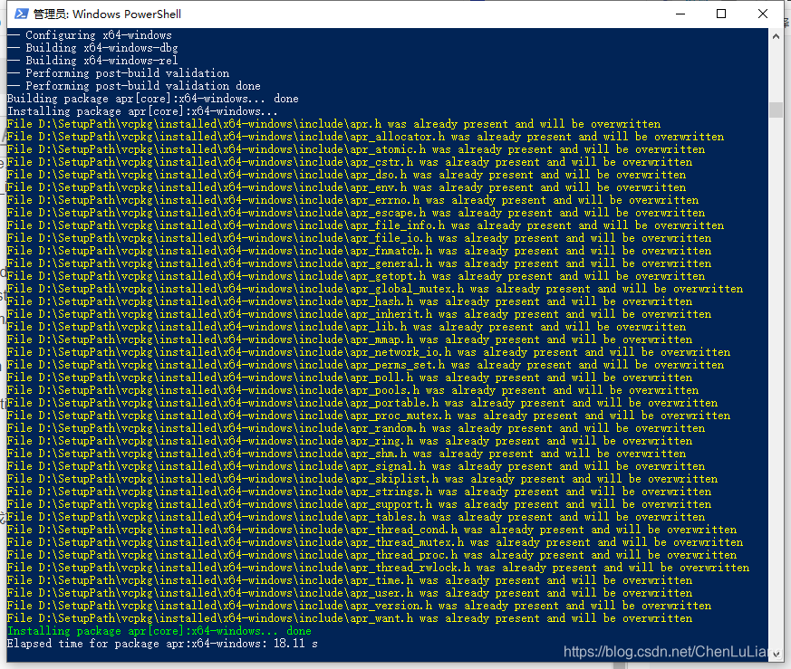Viewport: 791px width, 669px height.
Task: Click the line mentioning apr_pools.h
Action: pyautogui.click(x=352, y=389)
